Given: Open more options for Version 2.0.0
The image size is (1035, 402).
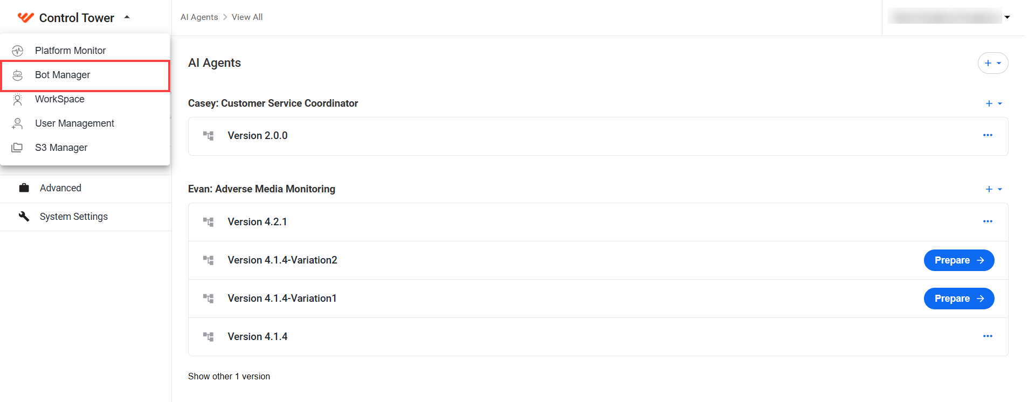Looking at the screenshot, I should click(x=988, y=135).
